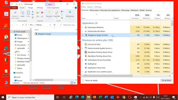Click the Task Manager horizontal scrollbar
Viewport: 178px width, 100px height.
pyautogui.click(x=108, y=76)
